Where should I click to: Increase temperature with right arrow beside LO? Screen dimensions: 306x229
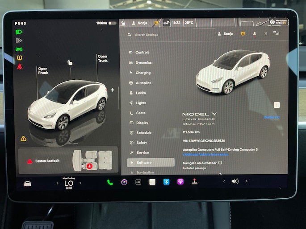tap(80, 183)
